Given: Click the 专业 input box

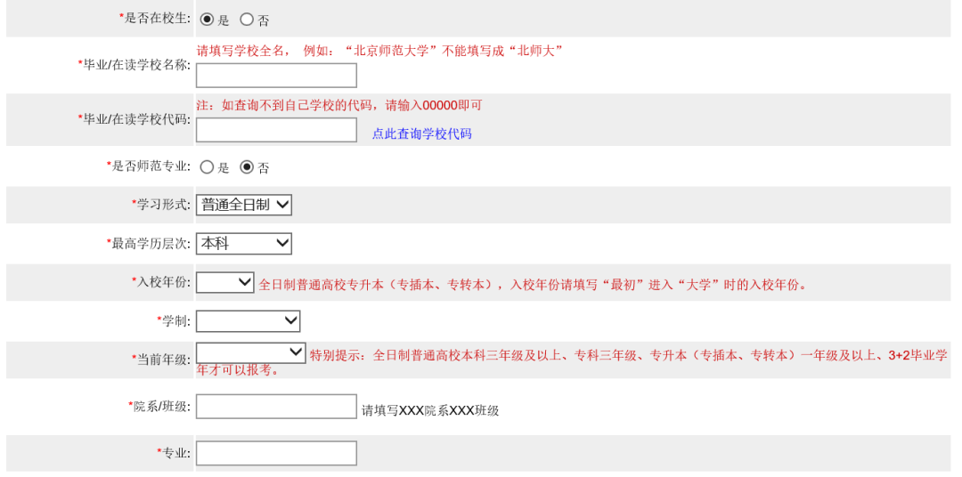Looking at the screenshot, I should pos(276,453).
